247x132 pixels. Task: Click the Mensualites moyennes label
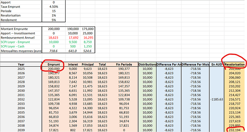(21, 51)
